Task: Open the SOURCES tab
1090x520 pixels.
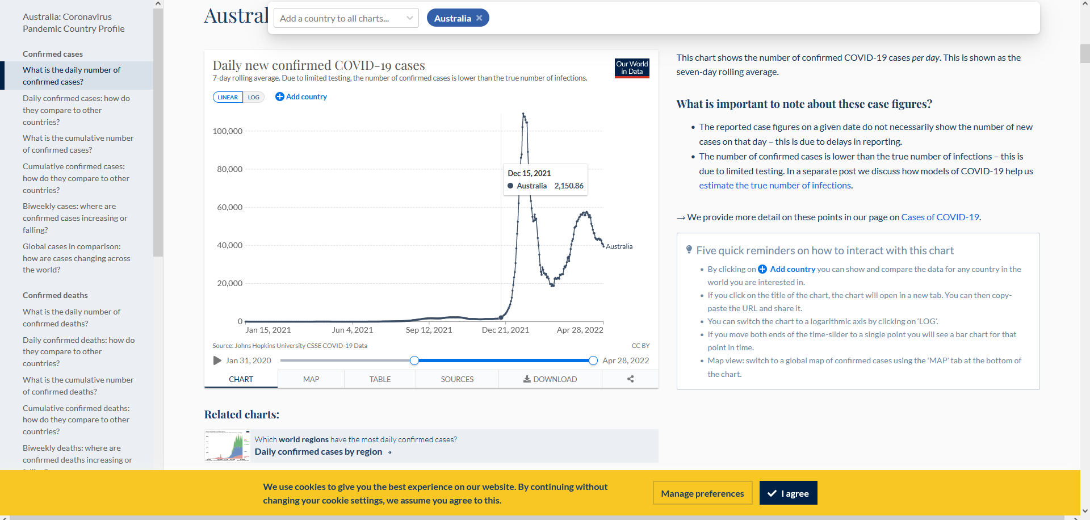Action: tap(457, 379)
